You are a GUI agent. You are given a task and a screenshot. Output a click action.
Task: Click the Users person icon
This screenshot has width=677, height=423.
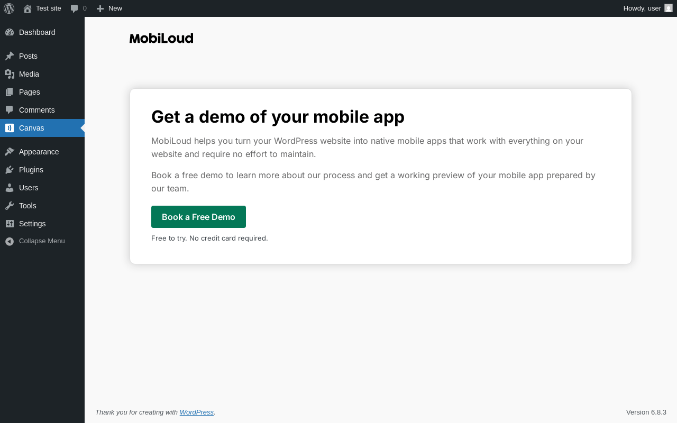click(10, 188)
